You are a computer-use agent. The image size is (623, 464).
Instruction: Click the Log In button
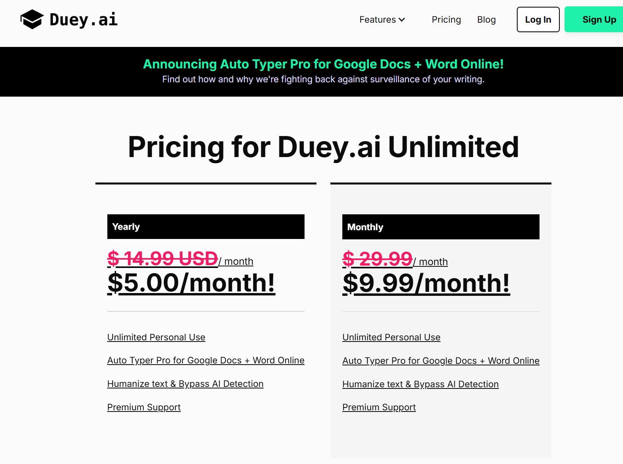538,19
